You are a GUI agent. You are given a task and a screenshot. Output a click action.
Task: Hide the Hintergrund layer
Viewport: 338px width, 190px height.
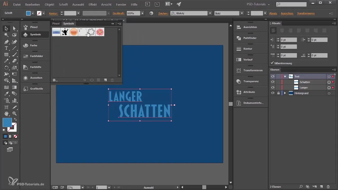(x=273, y=93)
